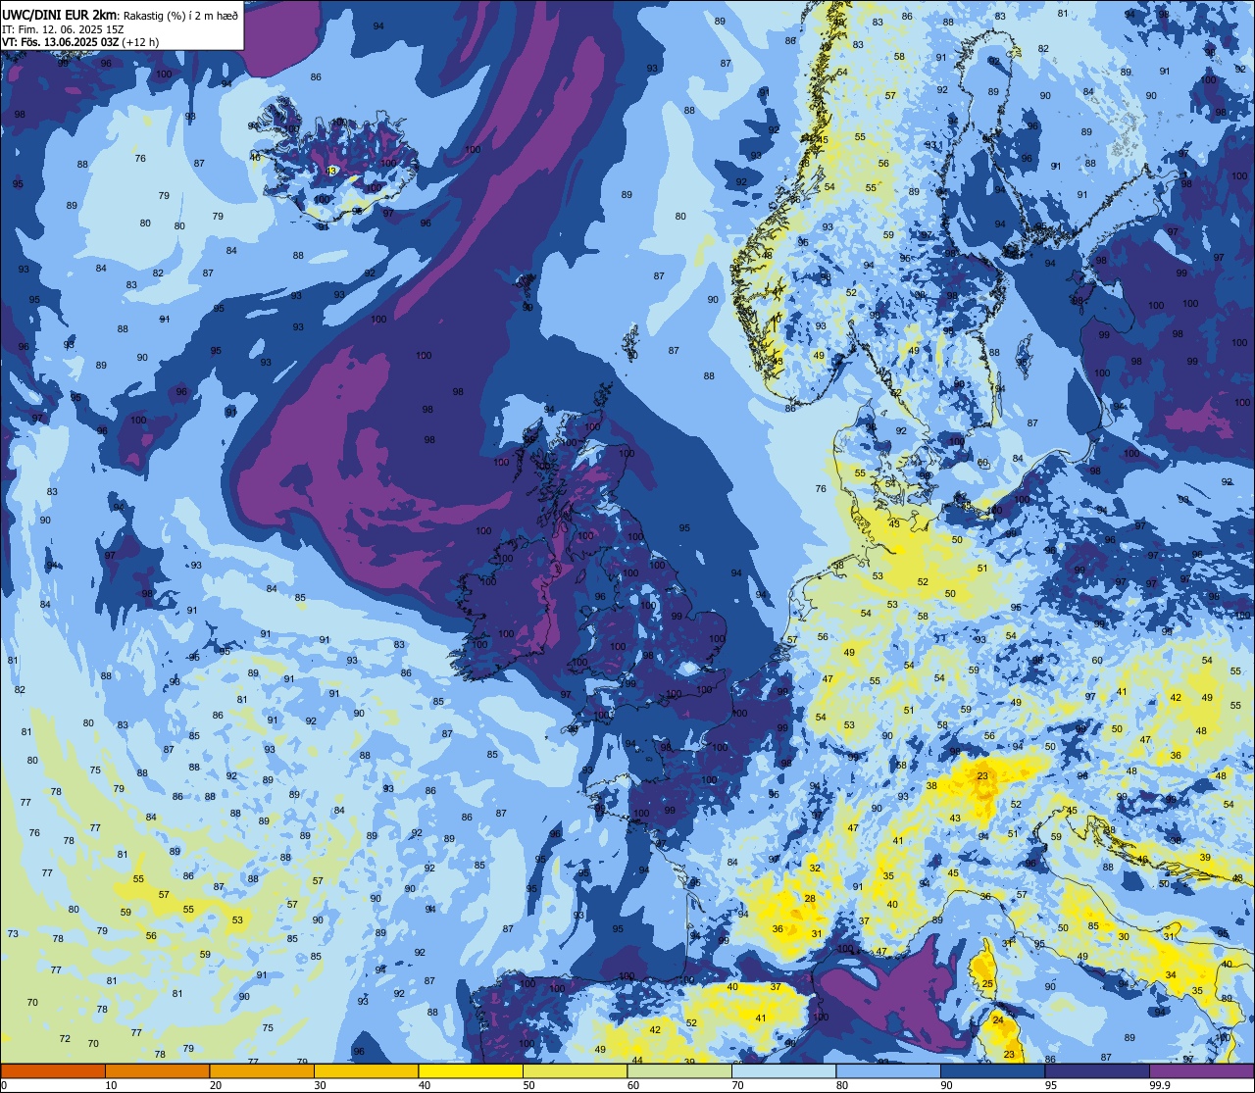Image resolution: width=1255 pixels, height=1093 pixels.
Task: Click the title text 'UWC/DINI EUR 2km'
Action: pos(60,14)
